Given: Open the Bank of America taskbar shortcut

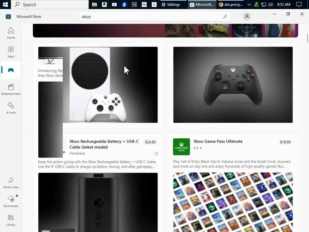Looking at the screenshot, I should tap(144, 4).
